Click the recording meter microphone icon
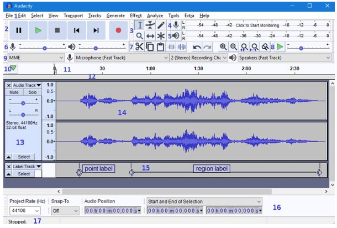Viewport: 337px width, 228px height. click(x=176, y=25)
